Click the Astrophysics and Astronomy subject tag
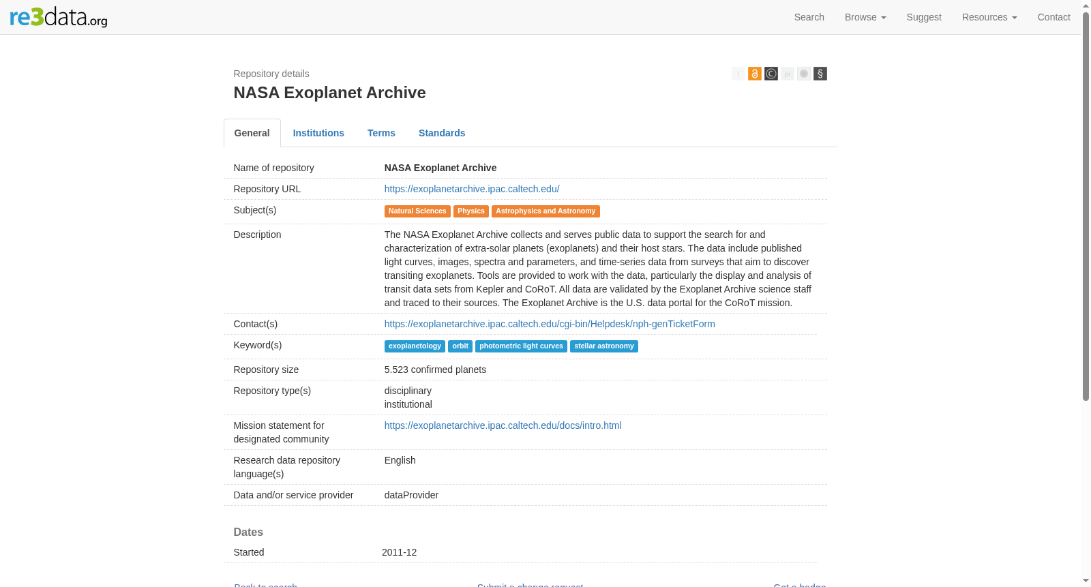1091x587 pixels. click(x=545, y=211)
